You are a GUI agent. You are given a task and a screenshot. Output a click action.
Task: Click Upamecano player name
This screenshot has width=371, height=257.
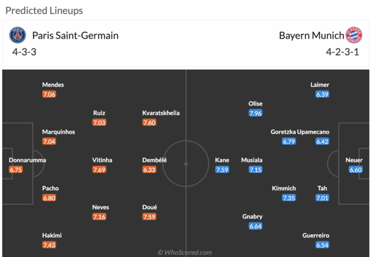(x=313, y=132)
